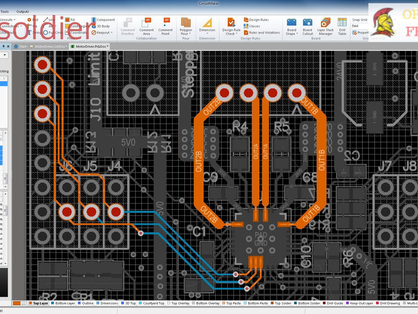Open Design Rules

256,20
